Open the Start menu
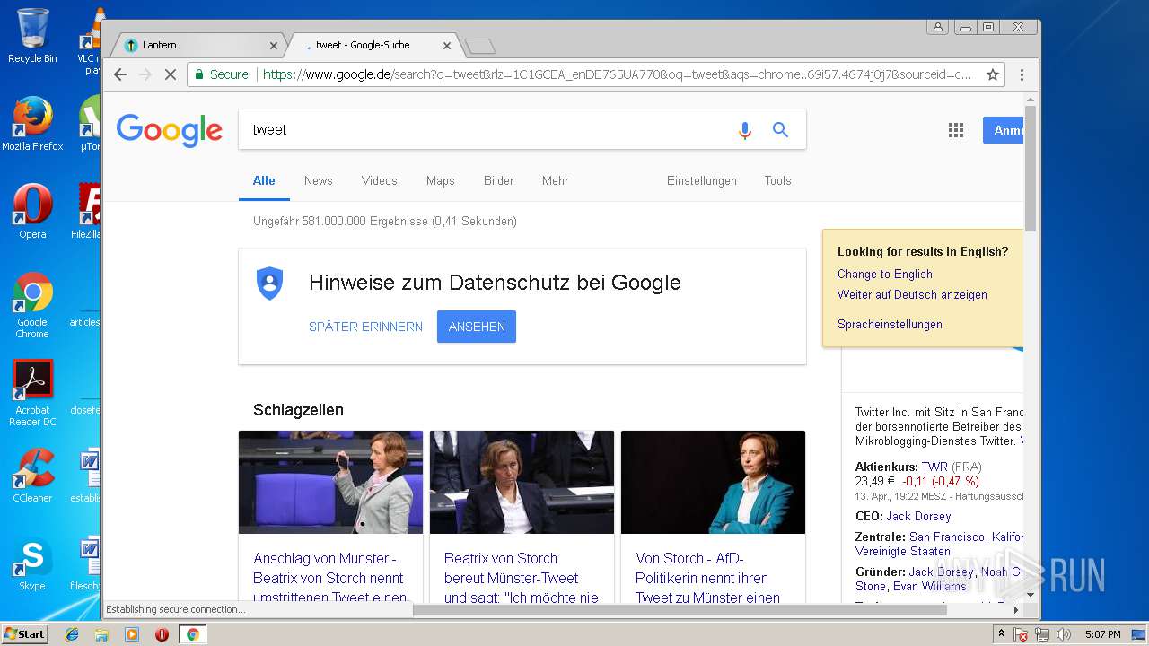The width and height of the screenshot is (1149, 646). click(24, 634)
